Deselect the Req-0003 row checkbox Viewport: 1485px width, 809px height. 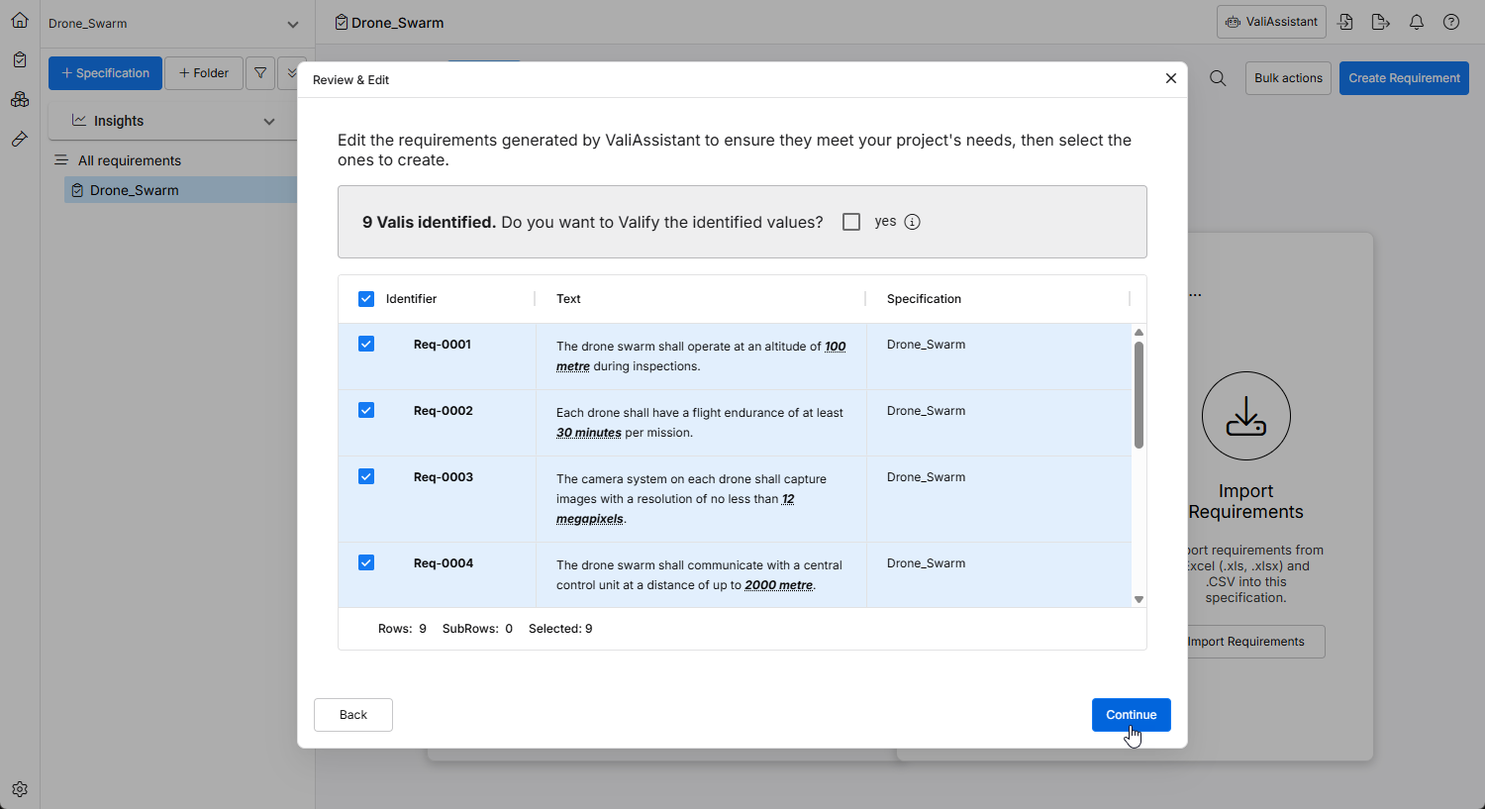(366, 477)
